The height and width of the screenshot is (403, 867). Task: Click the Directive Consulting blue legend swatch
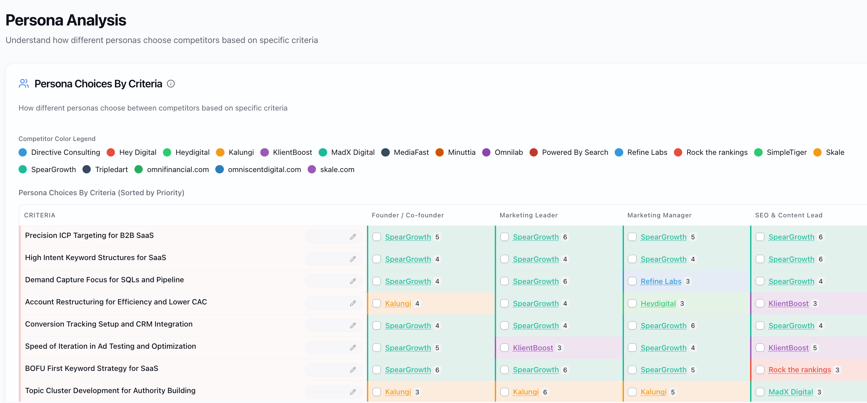pyautogui.click(x=23, y=153)
